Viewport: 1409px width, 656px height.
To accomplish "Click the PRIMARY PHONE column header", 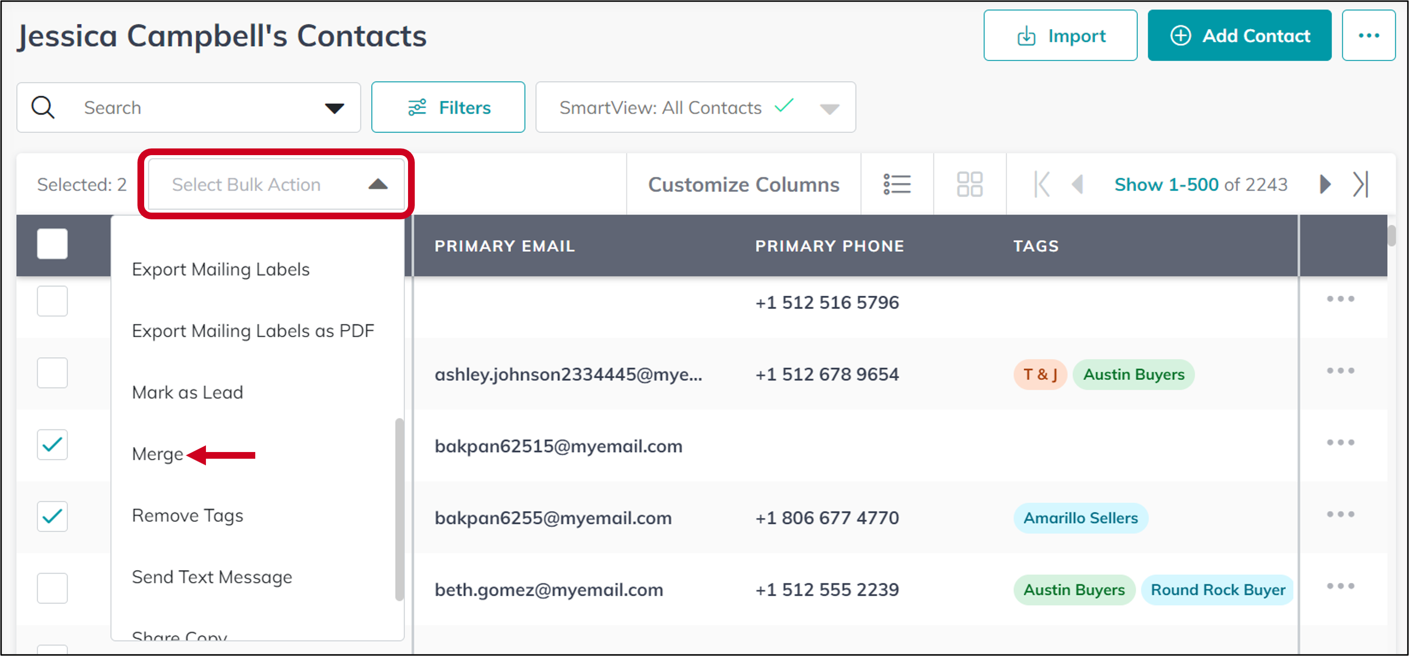I will pos(829,246).
